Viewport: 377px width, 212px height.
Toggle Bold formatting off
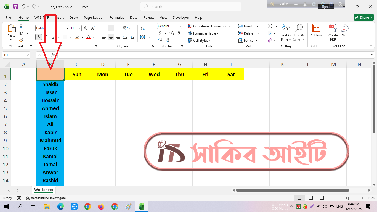click(x=38, y=37)
